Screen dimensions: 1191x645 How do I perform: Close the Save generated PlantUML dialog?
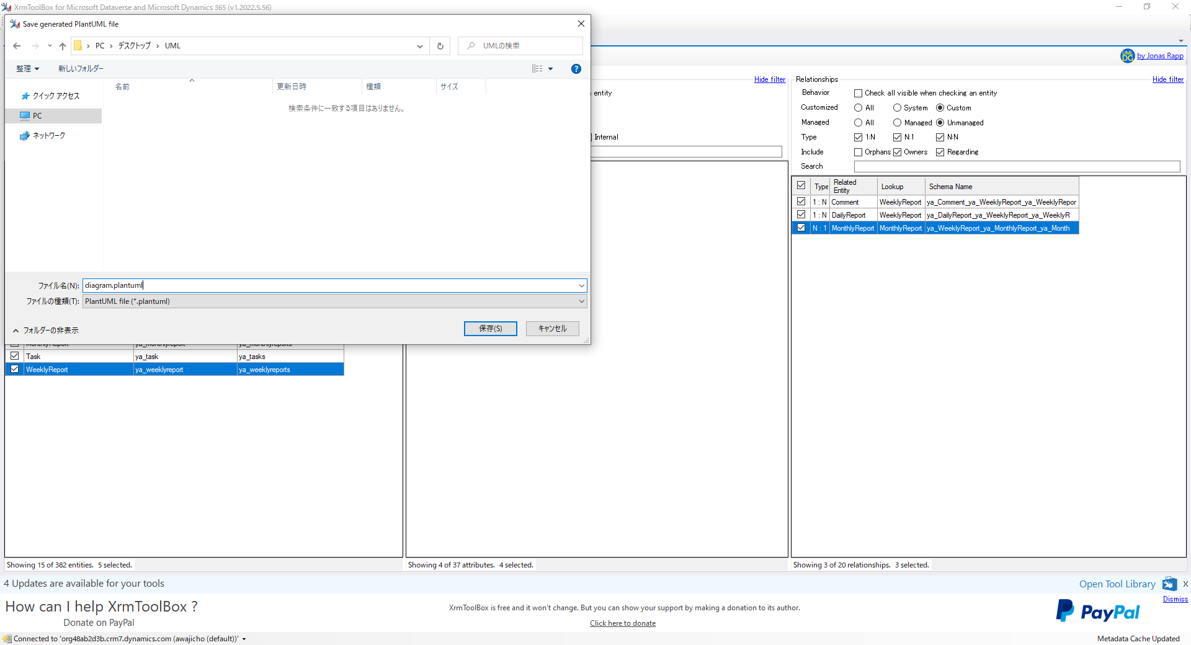581,24
